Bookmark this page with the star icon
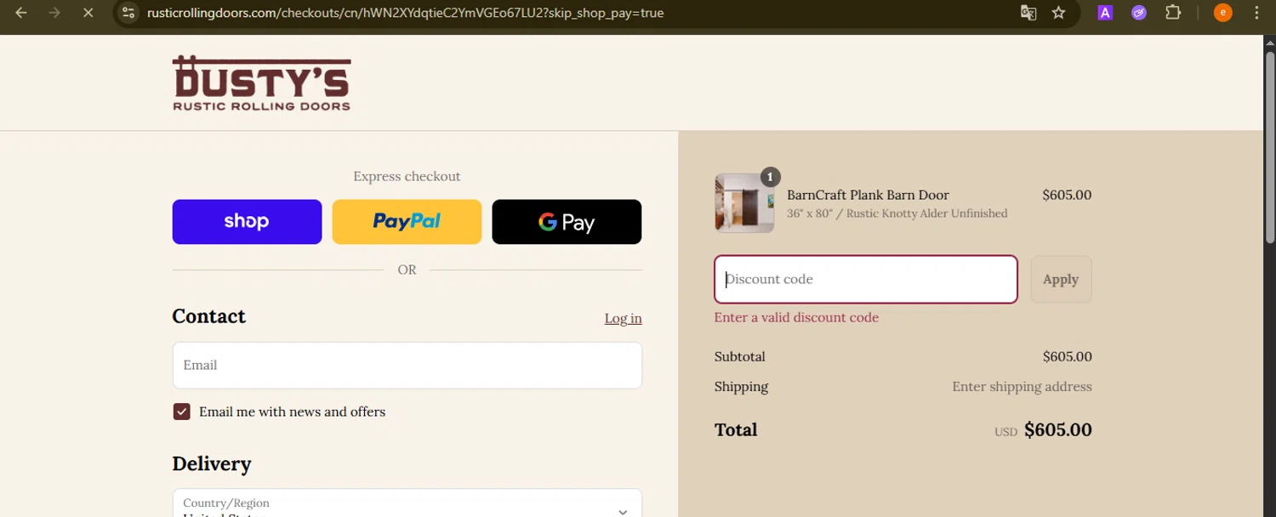The image size is (1276, 517). click(1058, 13)
